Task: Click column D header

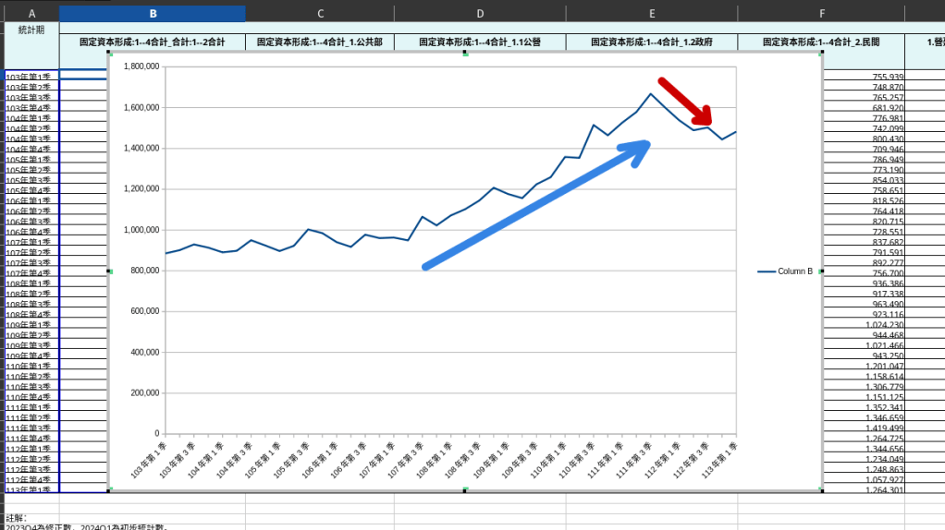Action: pyautogui.click(x=480, y=14)
